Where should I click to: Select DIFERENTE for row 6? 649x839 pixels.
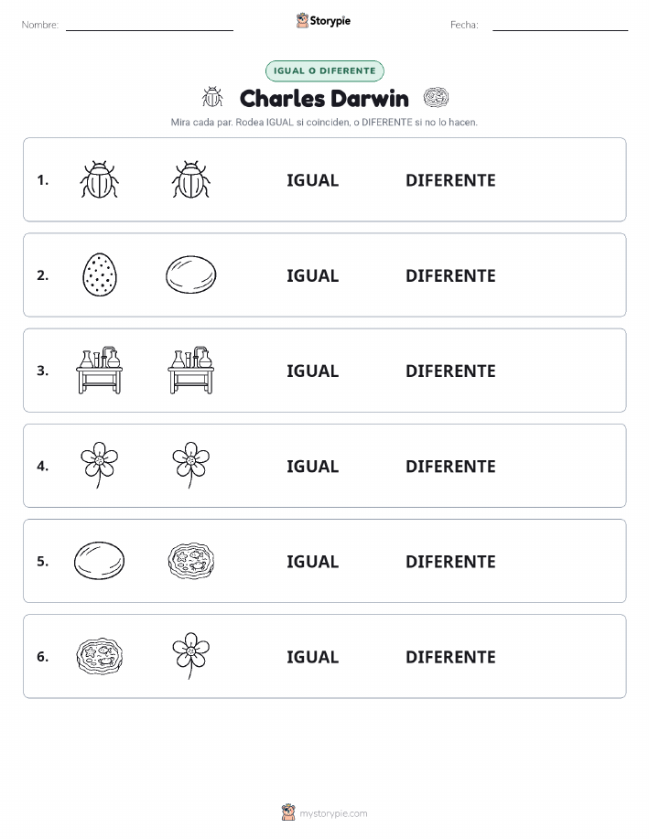(x=450, y=657)
